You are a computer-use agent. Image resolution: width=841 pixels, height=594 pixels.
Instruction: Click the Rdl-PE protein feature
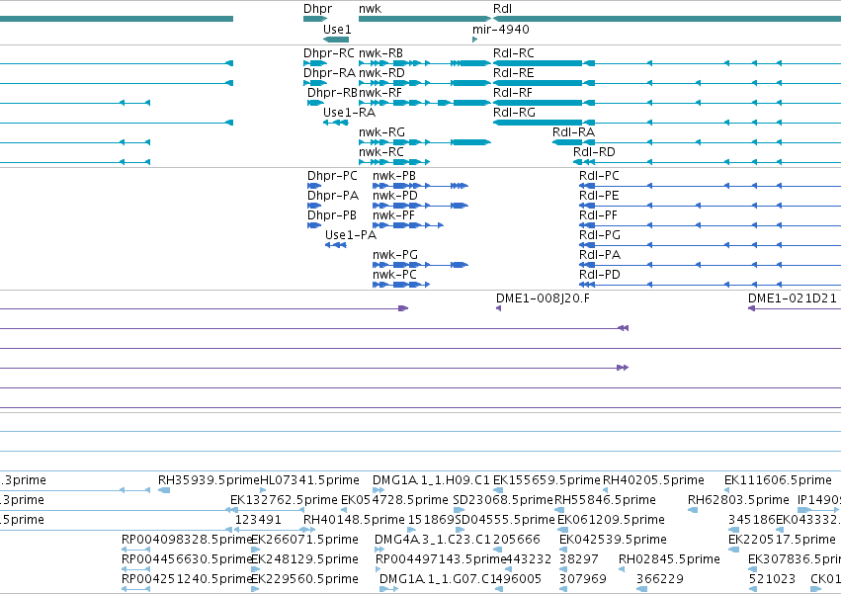pyautogui.click(x=711, y=206)
